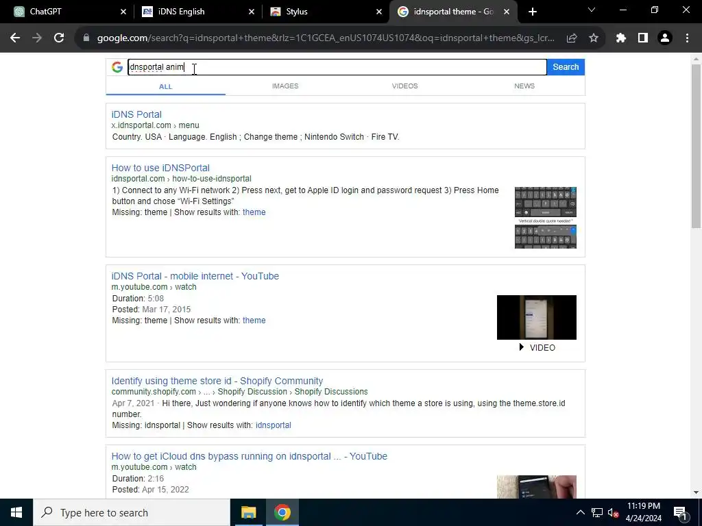The height and width of the screenshot is (526, 702).
Task: Open the keyboard screenshot thumbnail
Action: pyautogui.click(x=545, y=218)
